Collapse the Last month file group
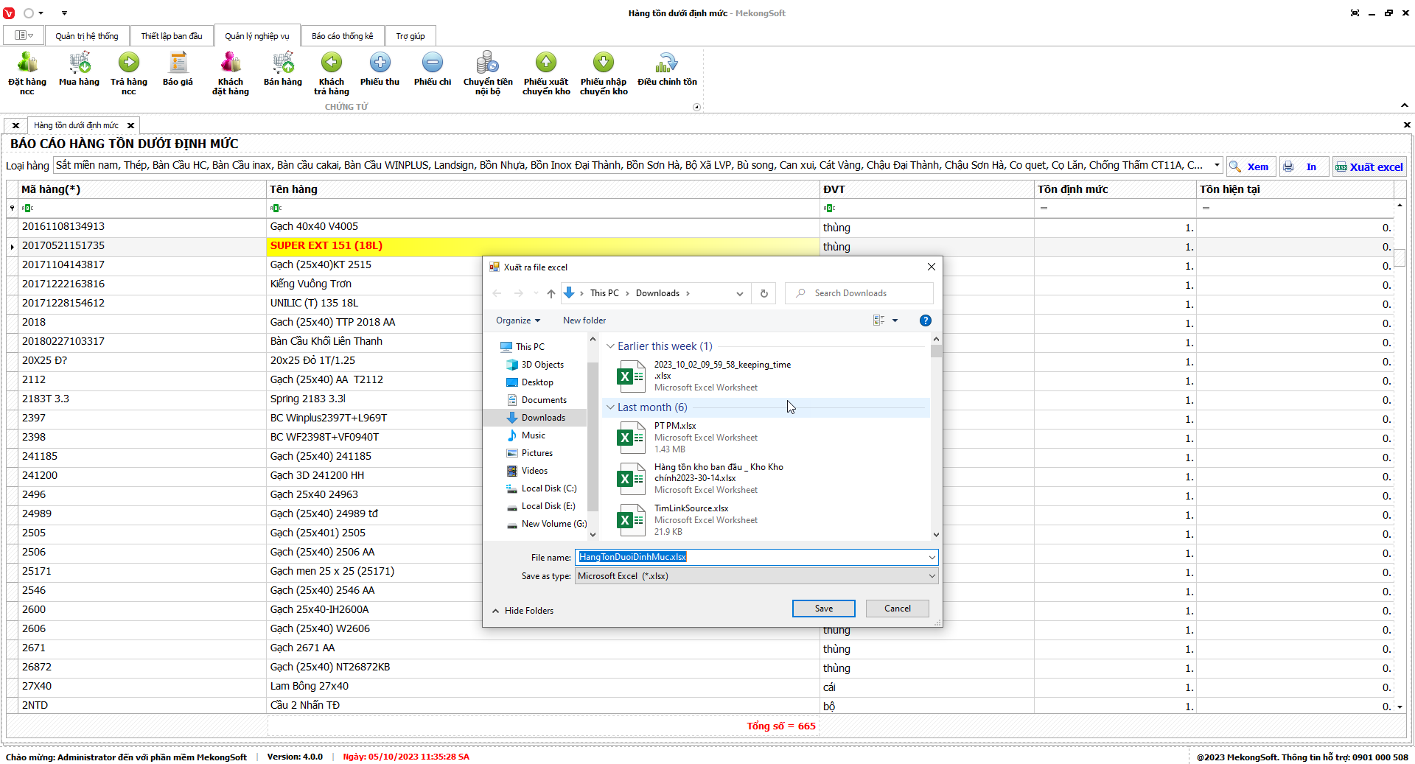This screenshot has height=764, width=1415. pyautogui.click(x=610, y=407)
